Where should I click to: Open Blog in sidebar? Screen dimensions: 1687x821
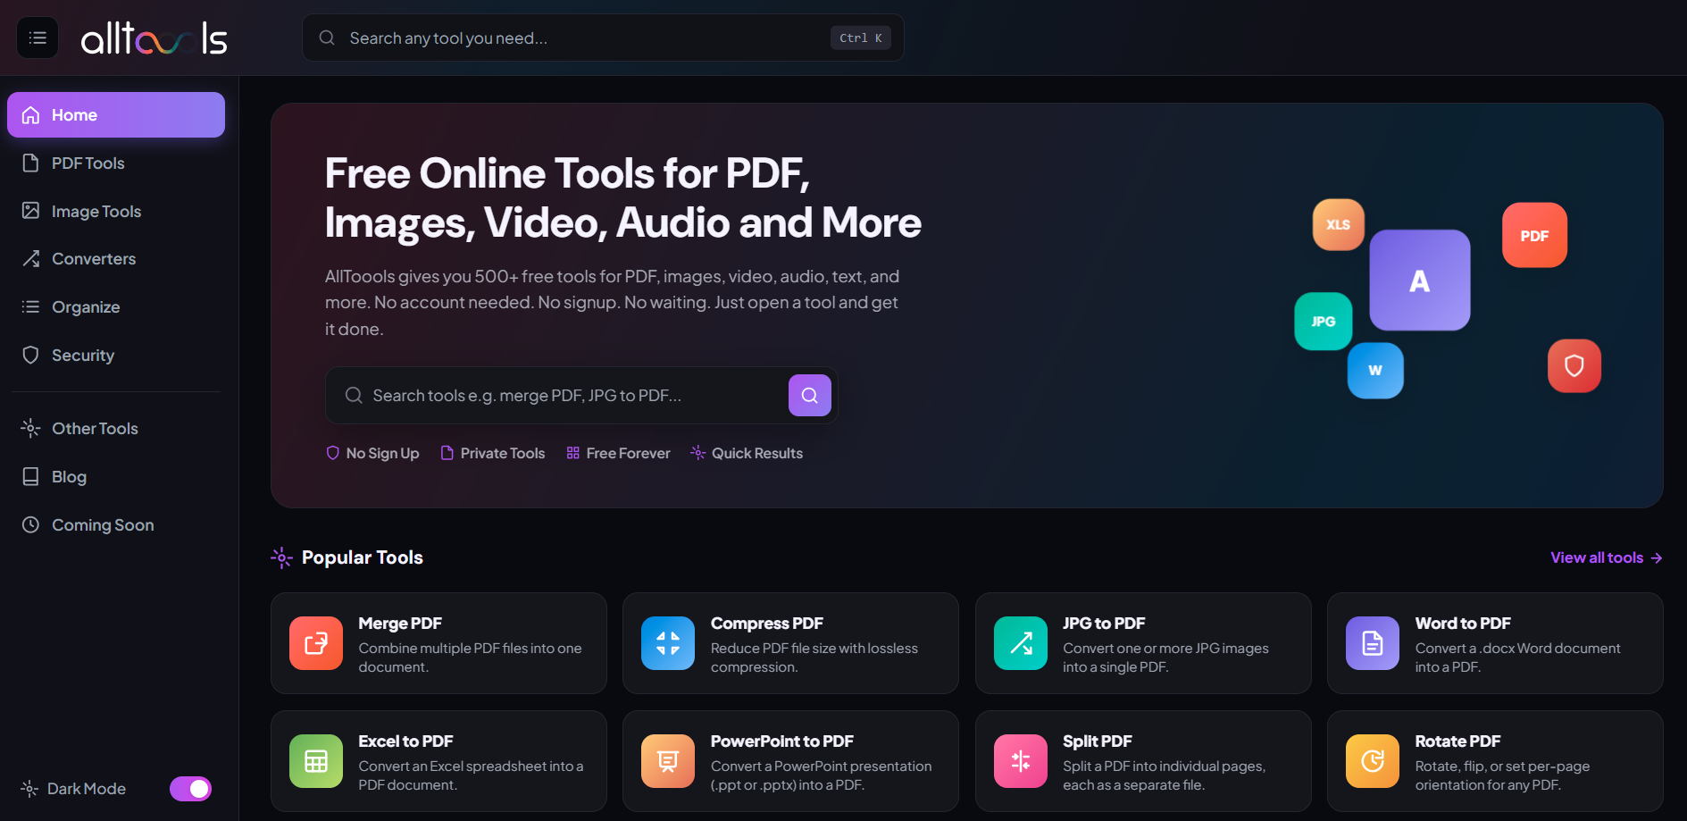[x=116, y=477]
